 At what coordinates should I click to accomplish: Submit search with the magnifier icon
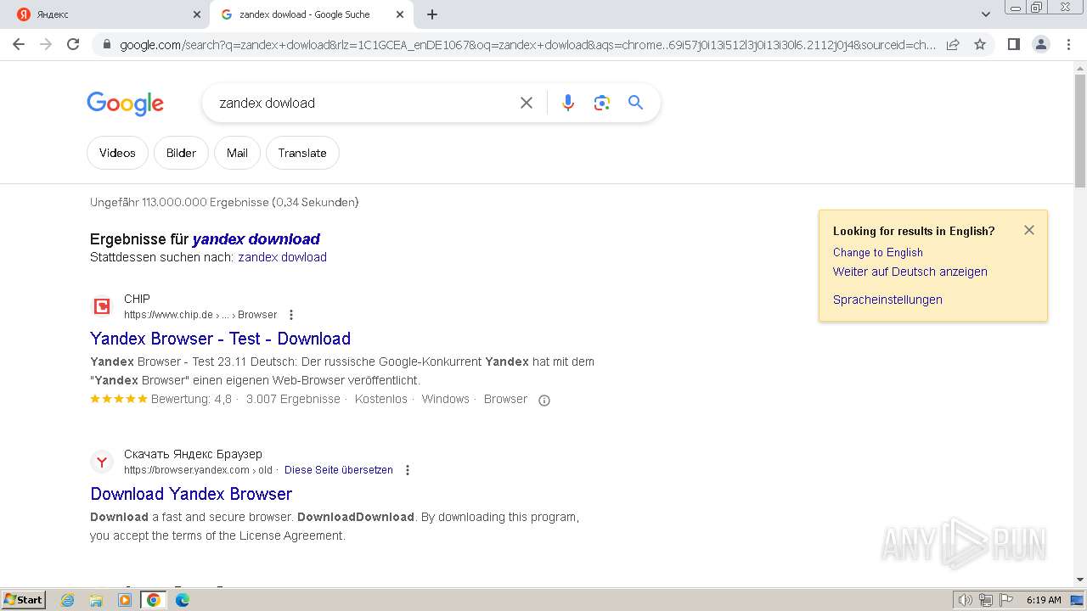(x=635, y=103)
